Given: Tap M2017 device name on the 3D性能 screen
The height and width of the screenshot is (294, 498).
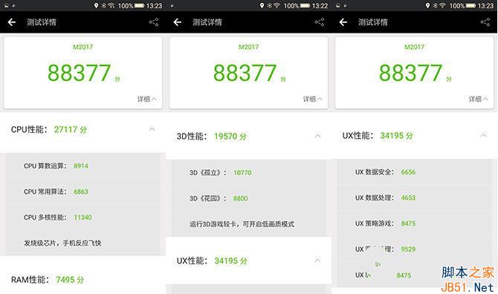Looking at the screenshot, I should tap(249, 47).
